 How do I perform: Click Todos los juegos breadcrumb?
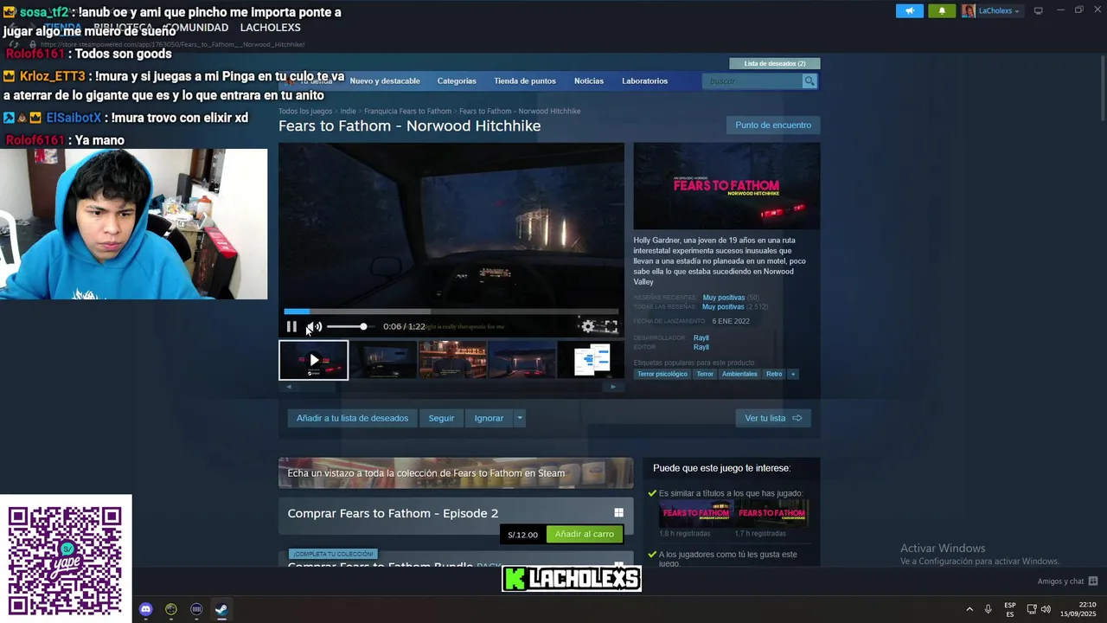(x=305, y=111)
